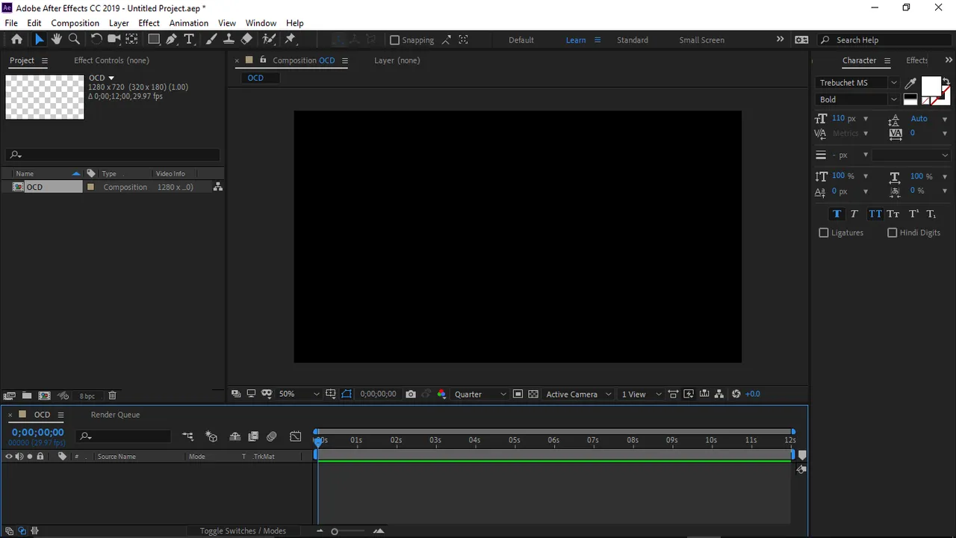Viewport: 956px width, 538px height.
Task: Select the Clone Stamp tool
Action: [229, 40]
